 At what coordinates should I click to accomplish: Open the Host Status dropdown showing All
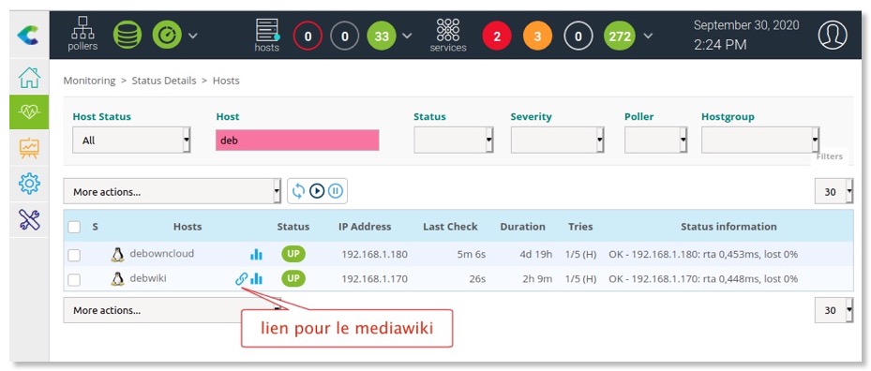point(131,140)
